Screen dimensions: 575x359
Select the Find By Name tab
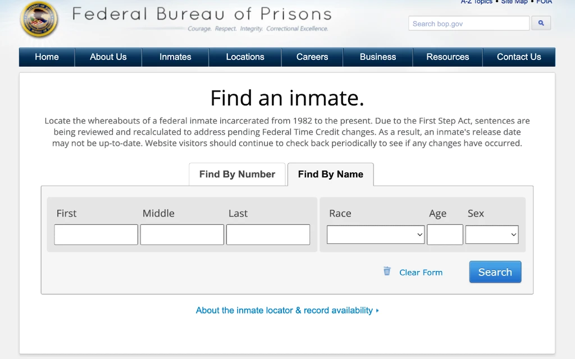click(x=330, y=174)
